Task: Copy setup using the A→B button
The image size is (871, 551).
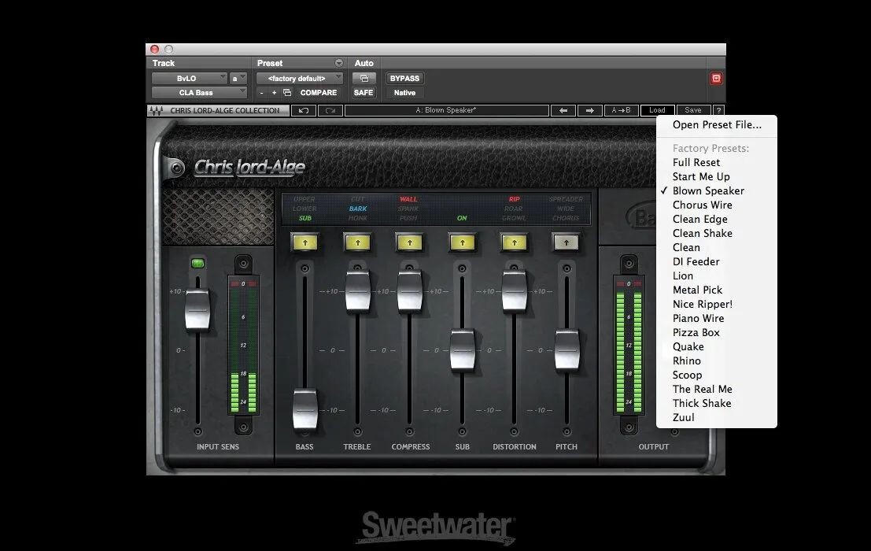Action: click(x=621, y=111)
